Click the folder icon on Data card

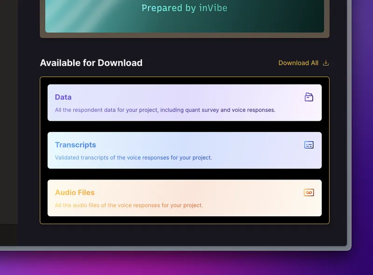[x=309, y=97]
